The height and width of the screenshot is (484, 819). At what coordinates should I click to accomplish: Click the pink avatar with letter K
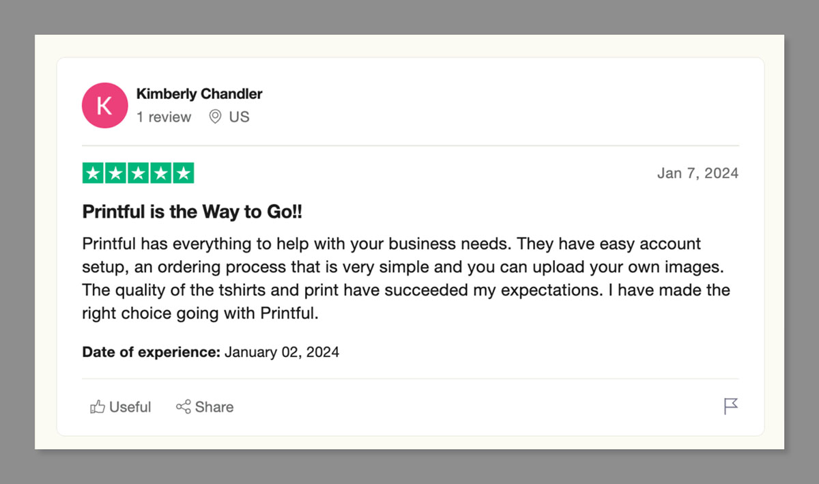tap(104, 105)
